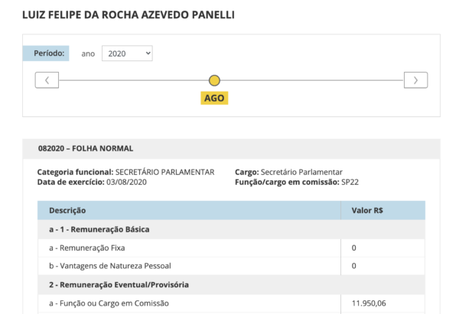Click the name heading Luiz Felipe Panelli
The width and height of the screenshot is (459, 314).
[x=129, y=15]
